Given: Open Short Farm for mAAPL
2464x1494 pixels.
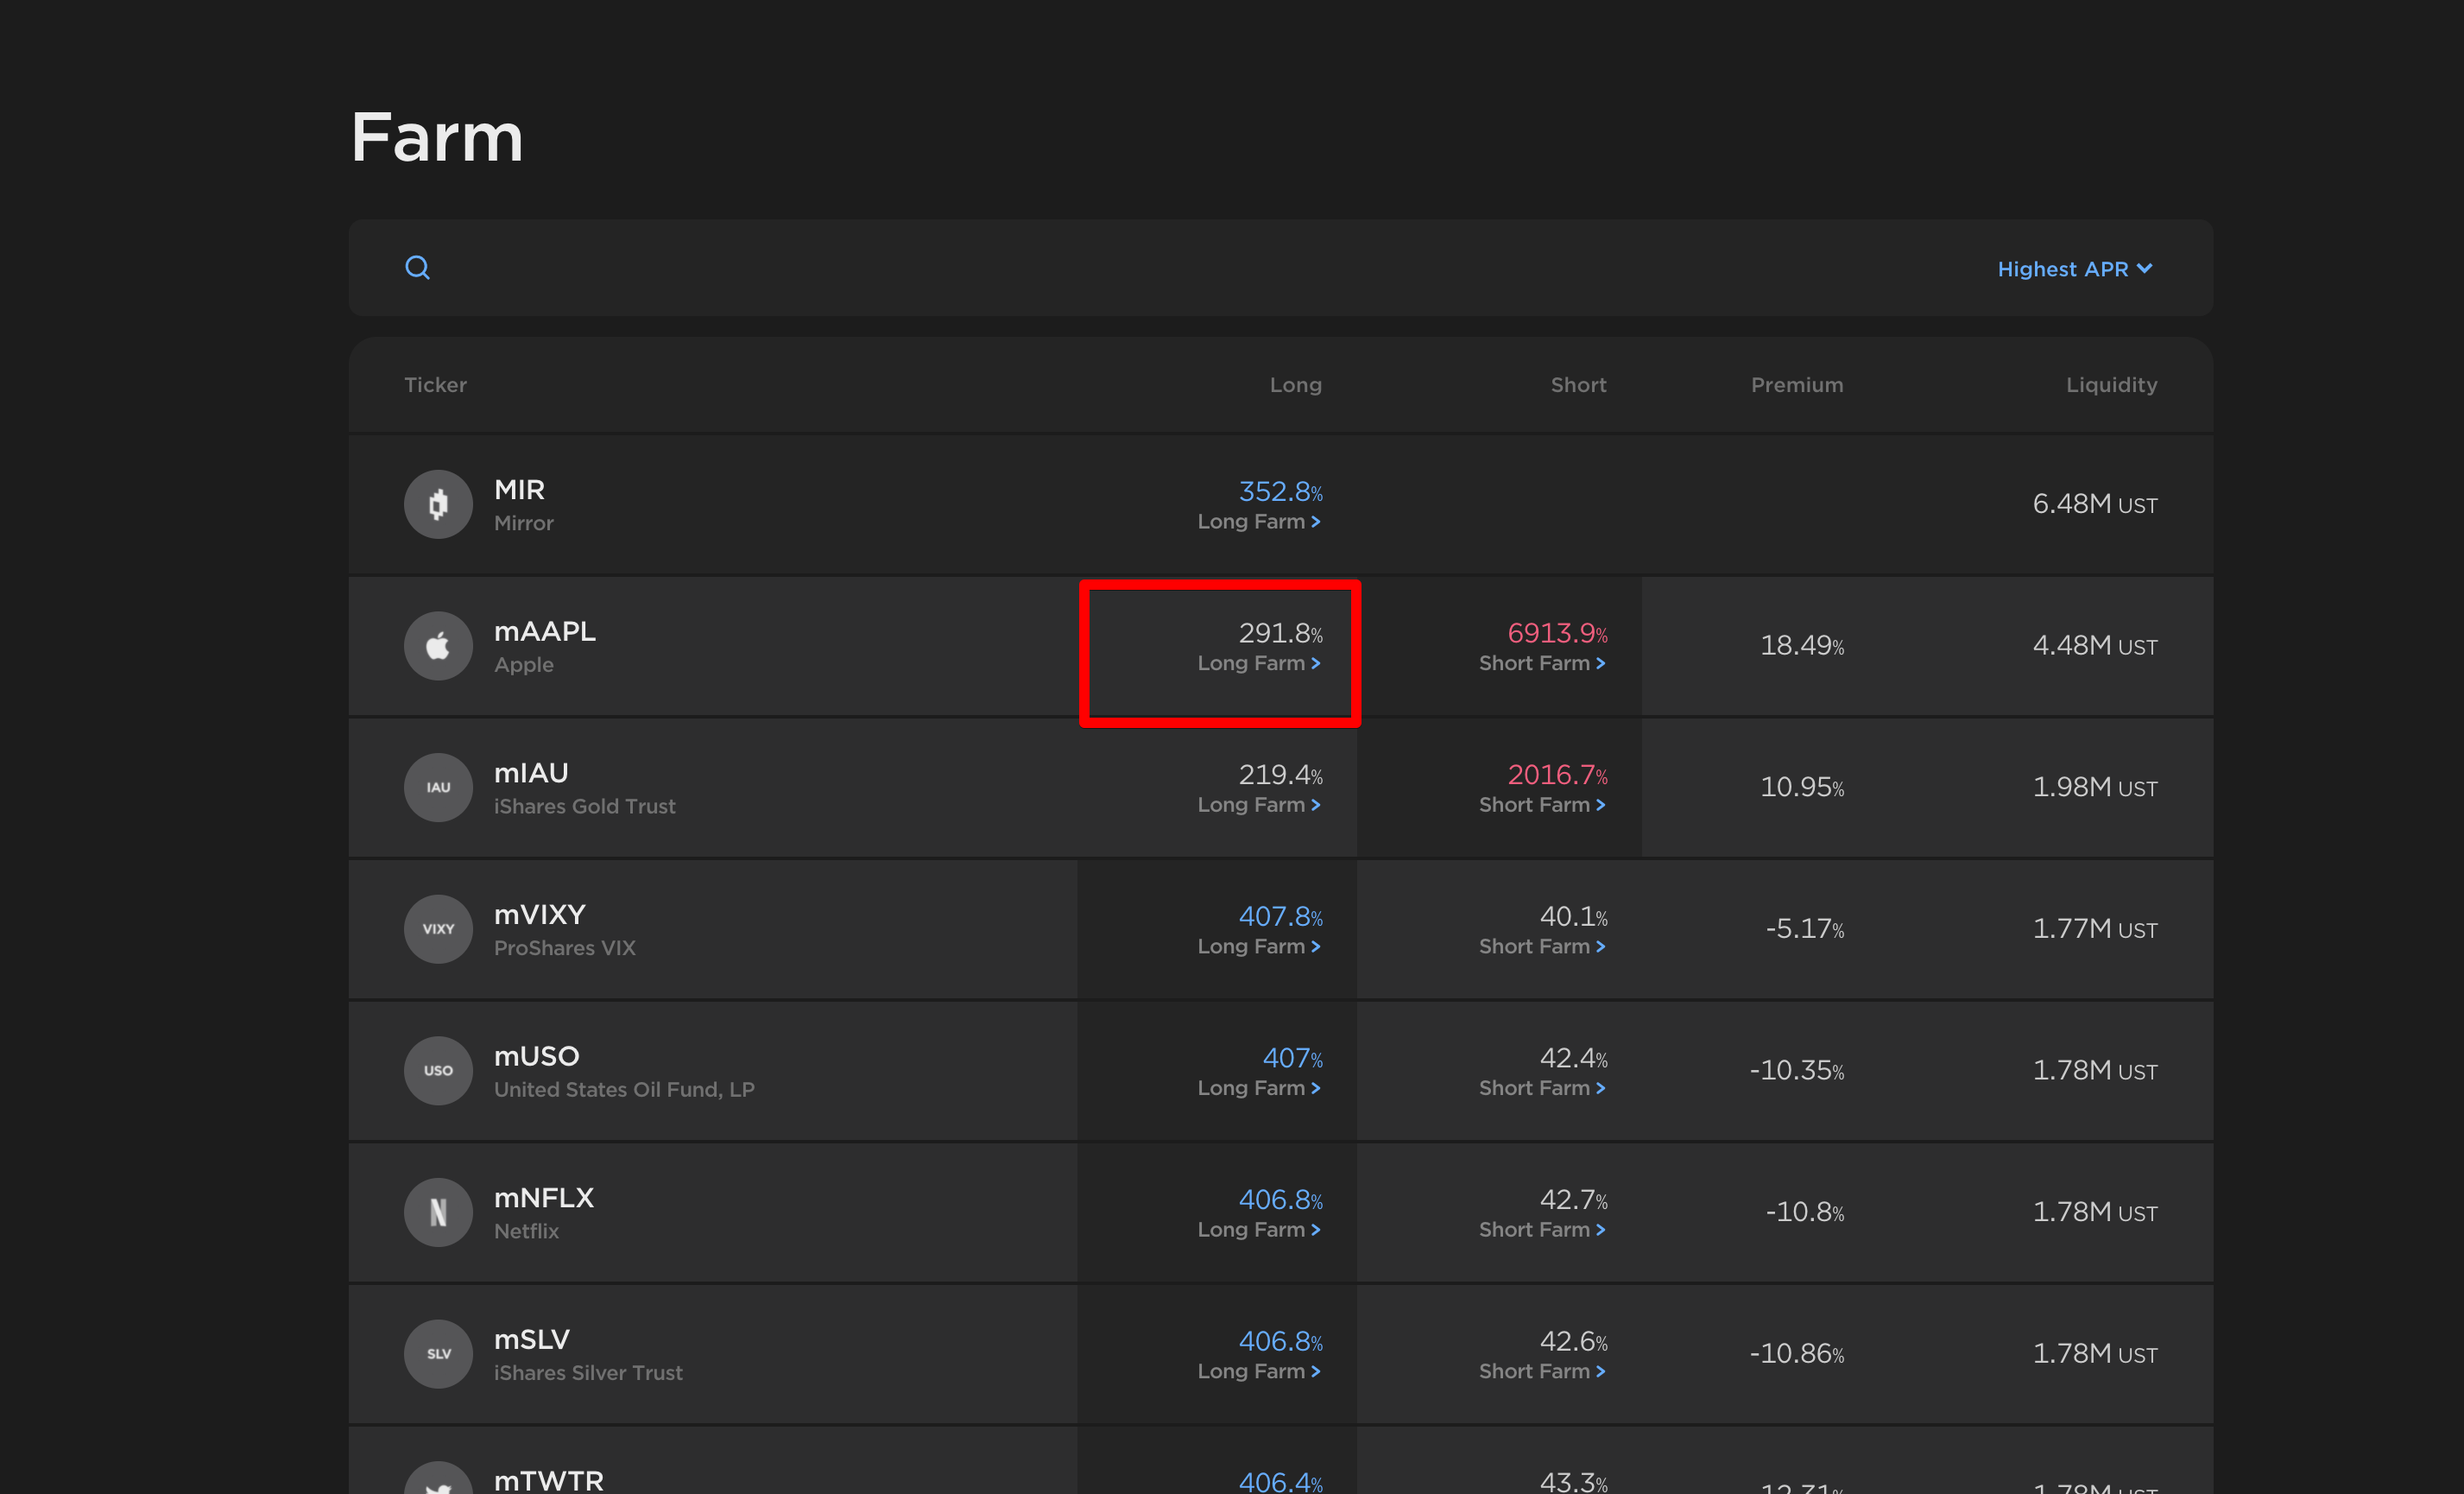Looking at the screenshot, I should [x=1541, y=663].
